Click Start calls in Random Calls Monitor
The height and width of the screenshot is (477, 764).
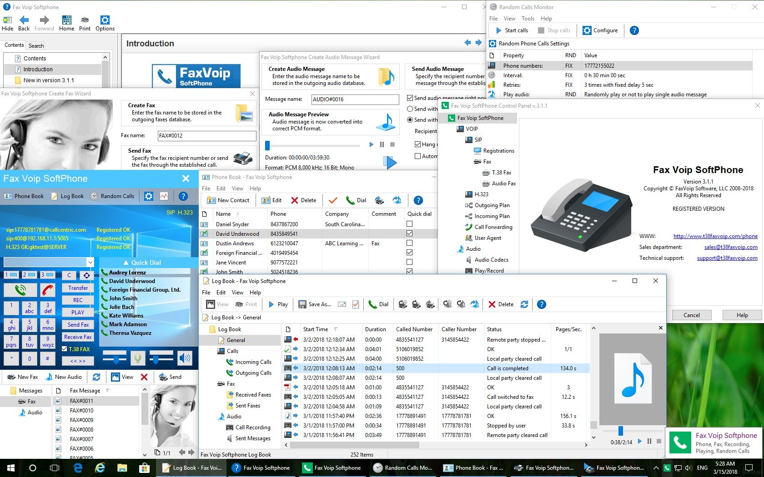tap(512, 30)
